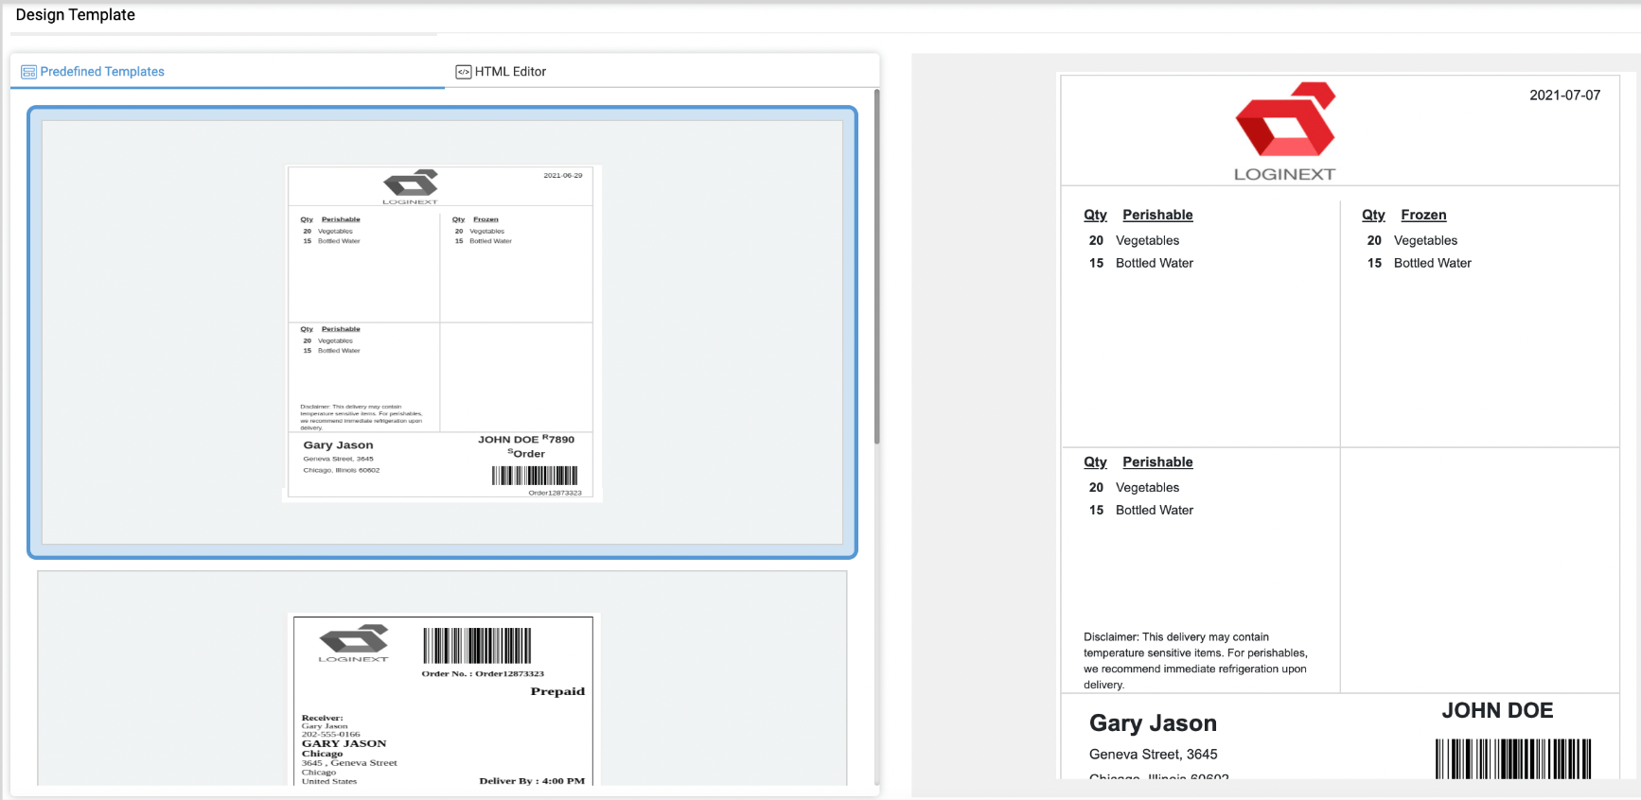Click the Design Template heading
The image size is (1641, 800).
76,15
